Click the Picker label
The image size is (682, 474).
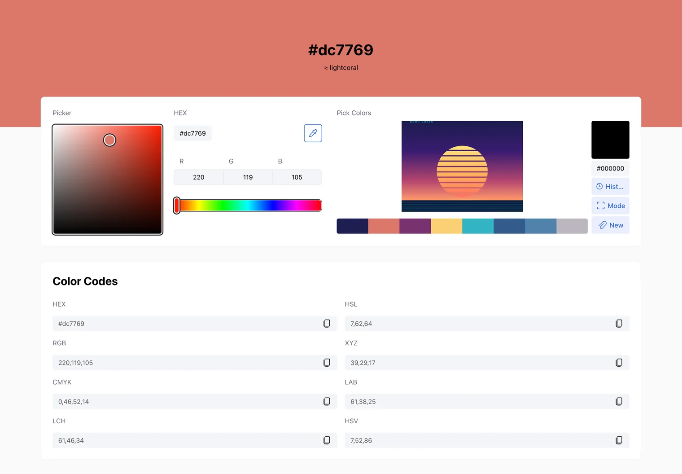(62, 113)
